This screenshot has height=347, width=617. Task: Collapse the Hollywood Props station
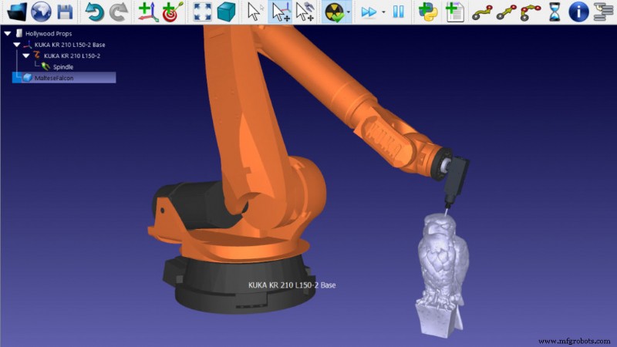click(x=8, y=34)
